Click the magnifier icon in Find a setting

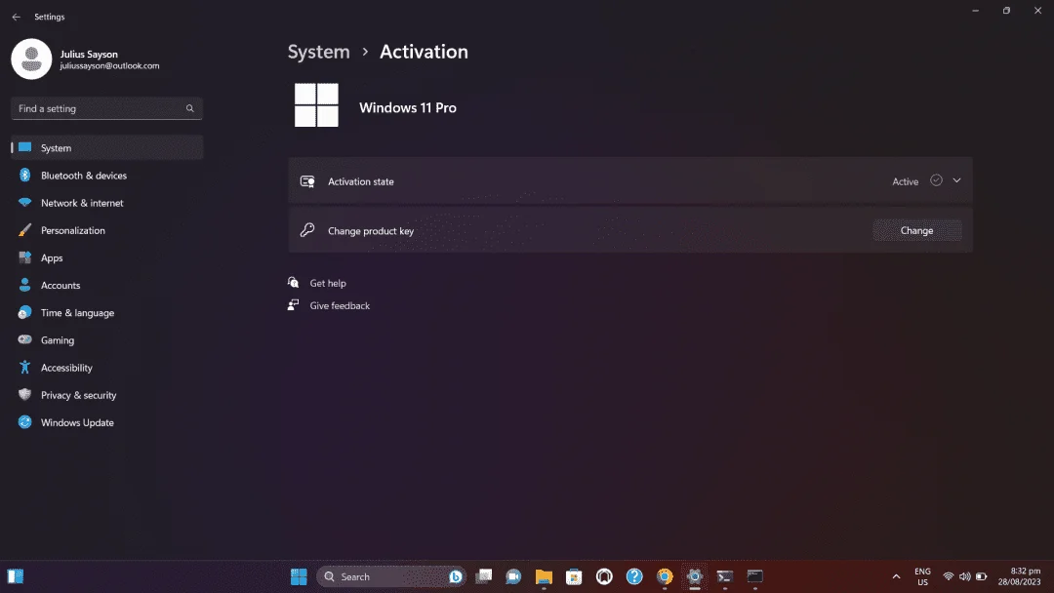tap(189, 108)
